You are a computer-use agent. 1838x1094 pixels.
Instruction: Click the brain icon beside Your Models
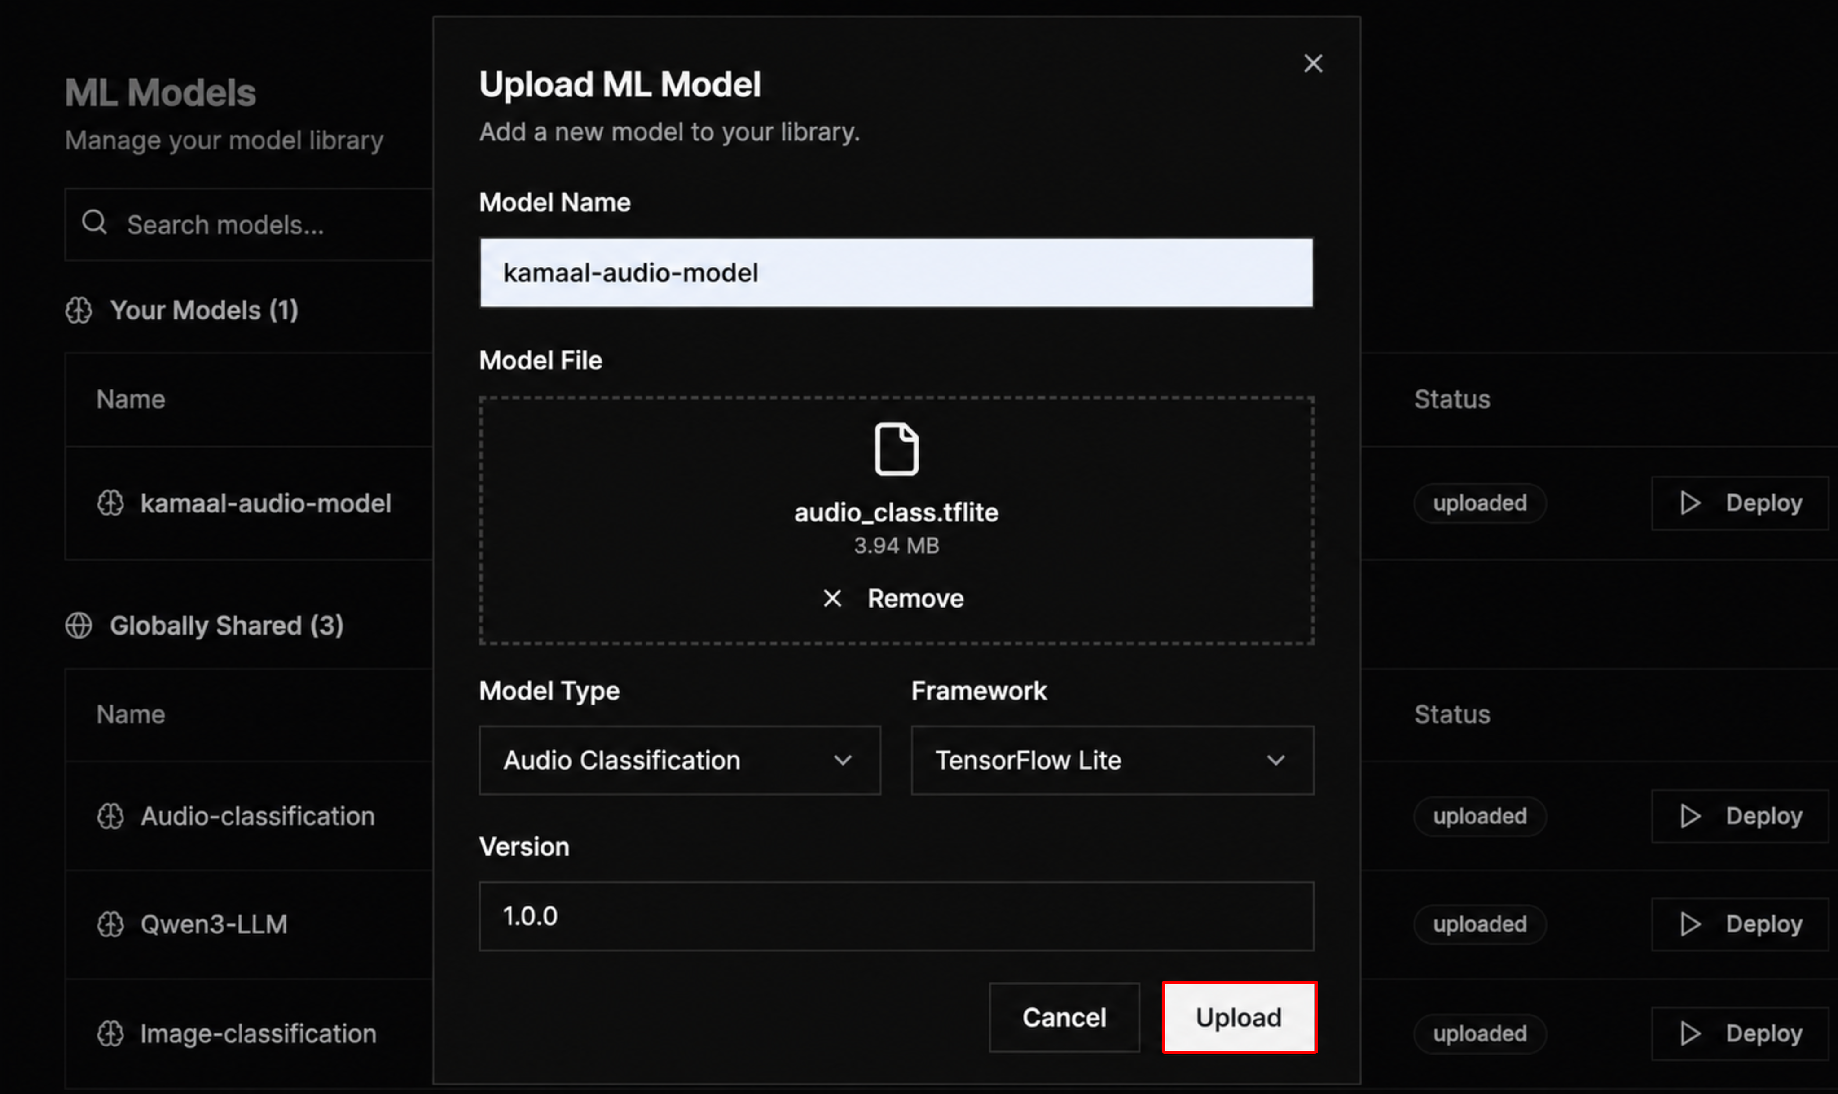(79, 311)
